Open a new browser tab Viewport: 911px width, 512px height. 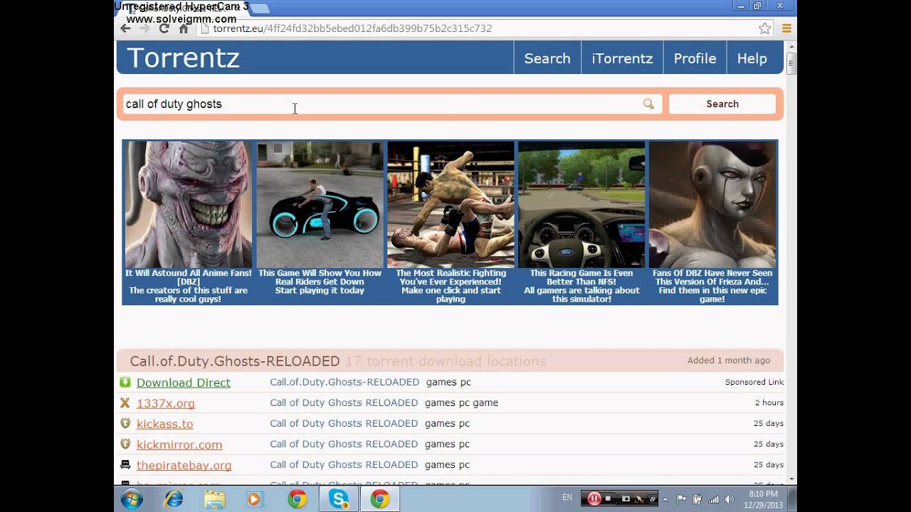tap(260, 9)
